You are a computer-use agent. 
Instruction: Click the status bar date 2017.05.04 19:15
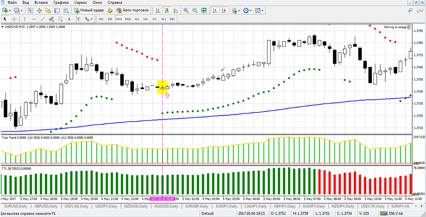click(x=252, y=213)
